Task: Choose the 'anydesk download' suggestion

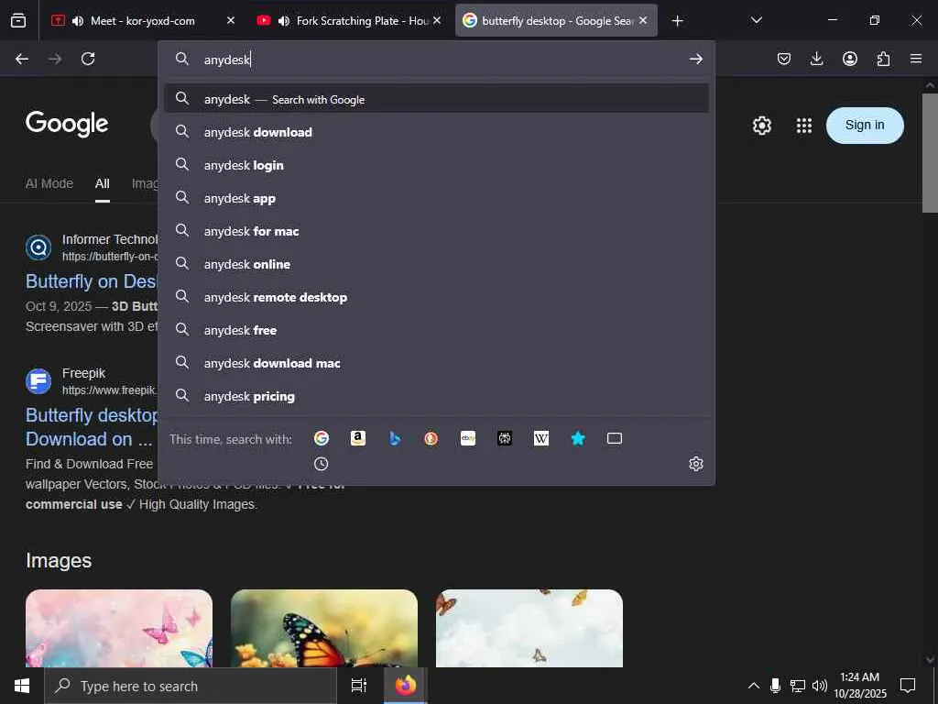Action: point(436,132)
